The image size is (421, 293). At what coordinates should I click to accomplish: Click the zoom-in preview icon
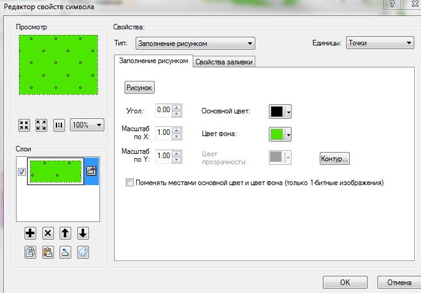point(41,125)
